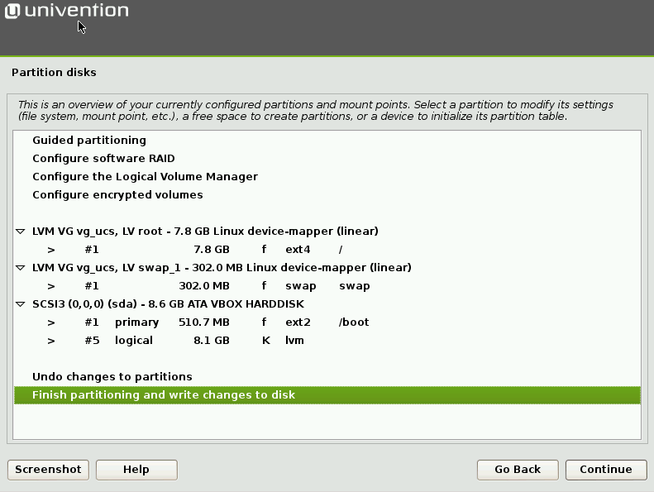Collapse the LV root device triangle

(x=21, y=232)
